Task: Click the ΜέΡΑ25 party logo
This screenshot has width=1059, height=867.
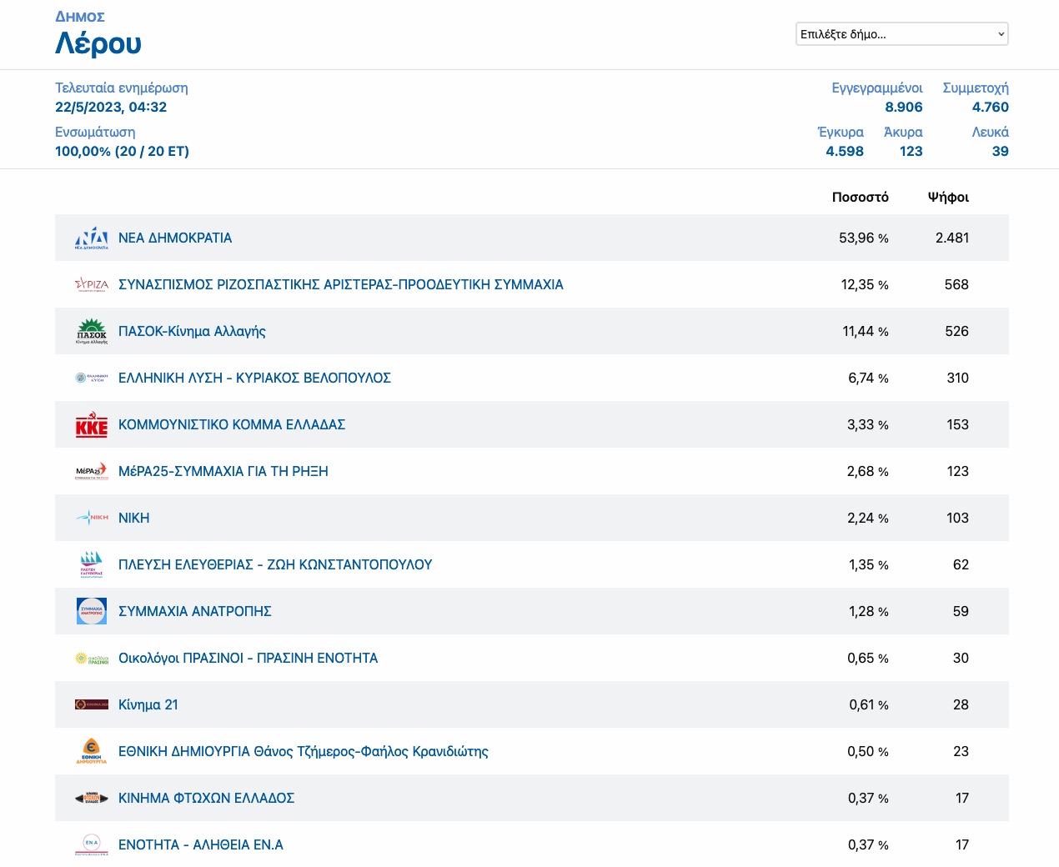Action: click(x=92, y=471)
